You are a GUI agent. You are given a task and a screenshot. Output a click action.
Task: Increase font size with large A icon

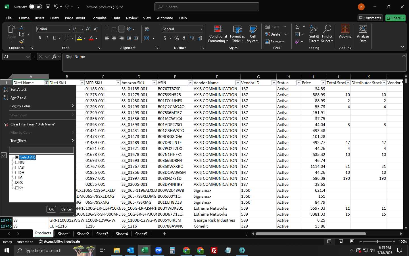(88, 29)
